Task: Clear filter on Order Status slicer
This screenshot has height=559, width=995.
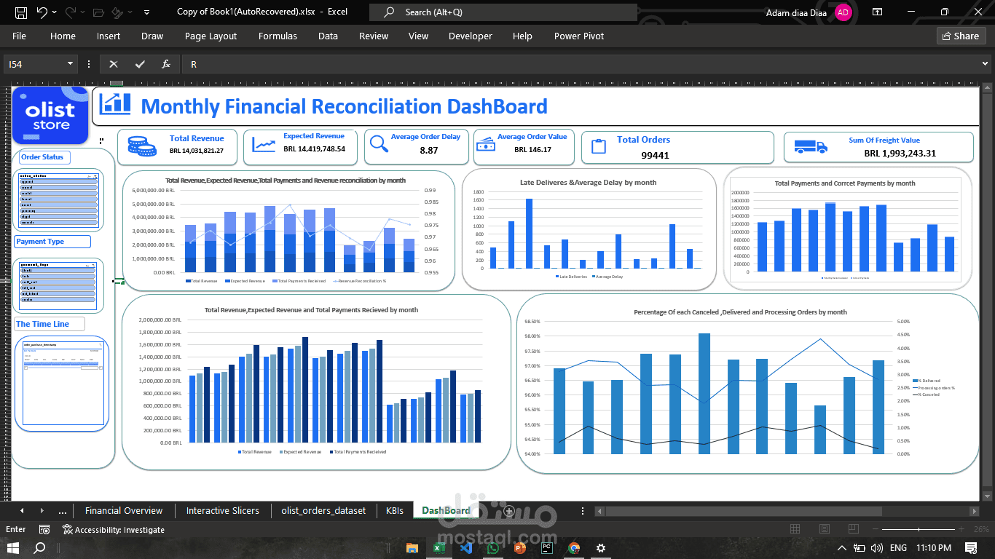Action: tap(95, 177)
